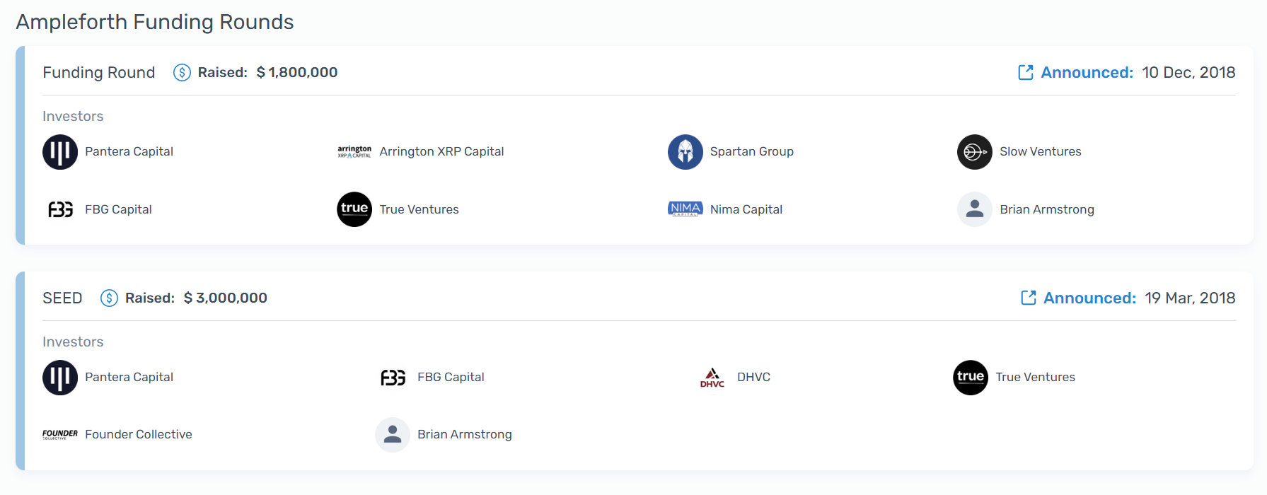Click the Ampleforth Funding Rounds heading
The width and height of the screenshot is (1267, 495).
[x=155, y=22]
